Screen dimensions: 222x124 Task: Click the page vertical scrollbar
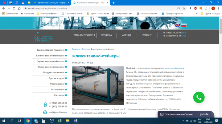coord(220,26)
